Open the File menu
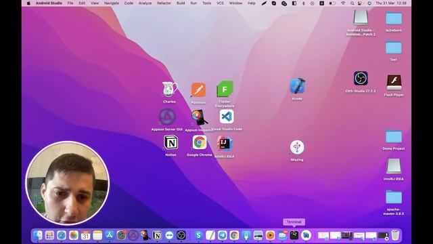The height and width of the screenshot is (244, 433). pos(70,3)
